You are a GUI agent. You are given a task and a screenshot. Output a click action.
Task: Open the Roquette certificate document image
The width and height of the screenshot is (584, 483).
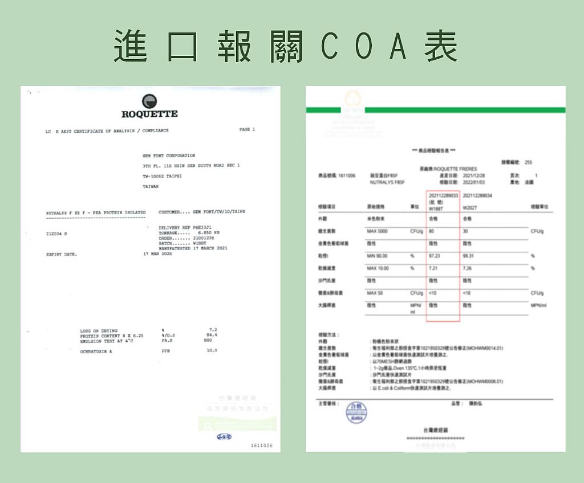151,269
